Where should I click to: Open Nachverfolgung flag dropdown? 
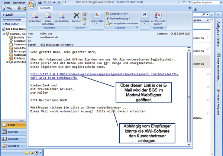118,19
